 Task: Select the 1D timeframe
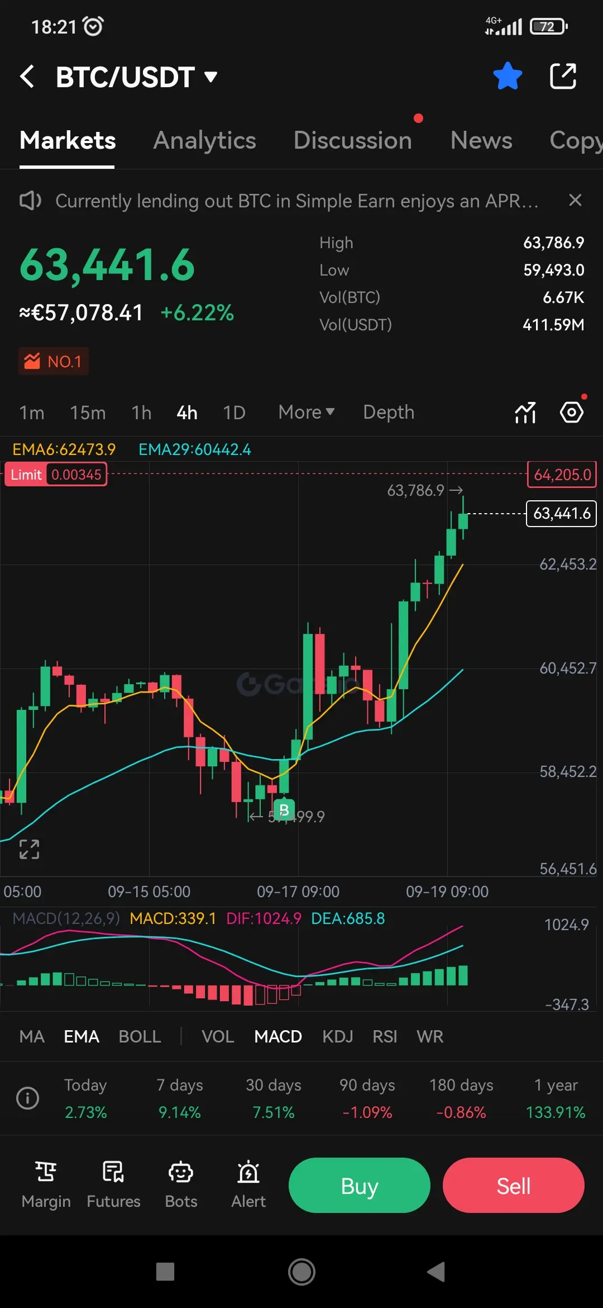point(234,413)
